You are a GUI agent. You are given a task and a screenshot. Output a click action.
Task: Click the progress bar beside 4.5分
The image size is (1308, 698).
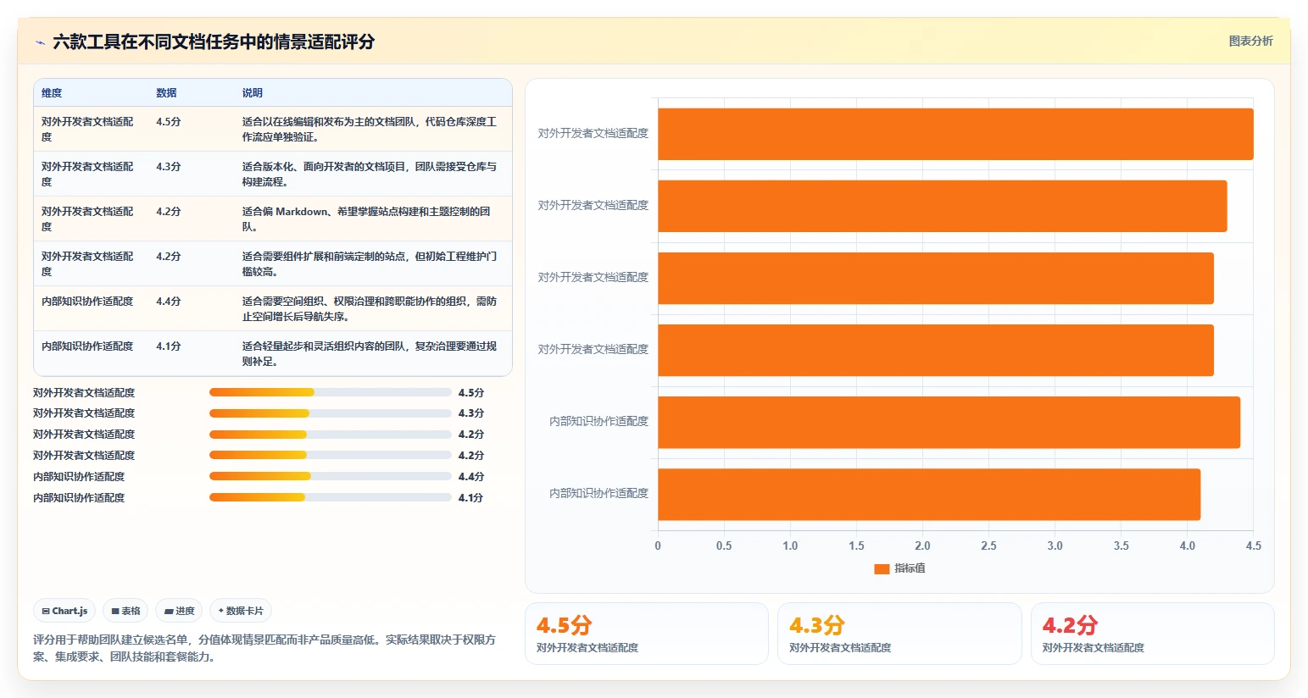click(x=331, y=392)
